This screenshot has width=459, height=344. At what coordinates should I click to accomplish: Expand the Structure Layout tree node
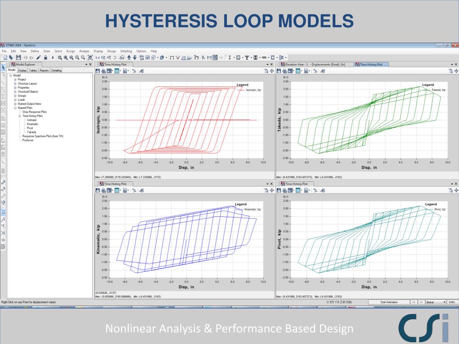point(15,84)
